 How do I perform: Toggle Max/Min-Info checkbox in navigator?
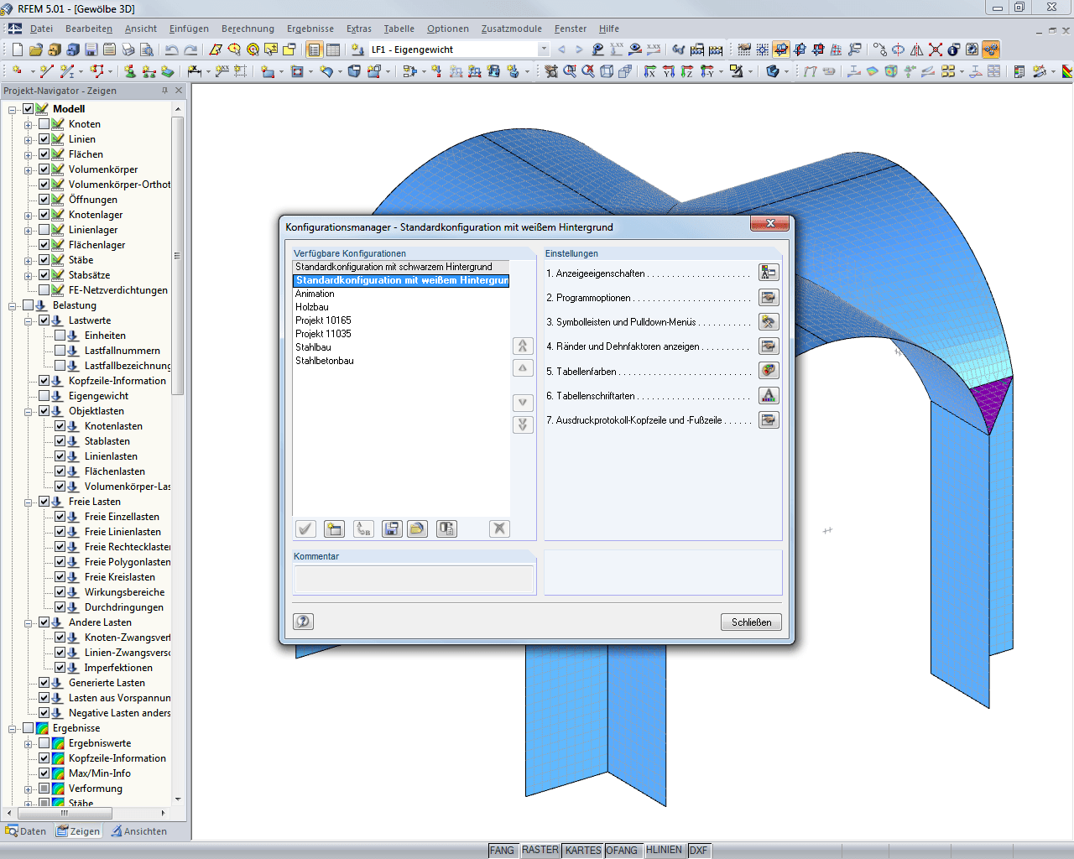(44, 773)
